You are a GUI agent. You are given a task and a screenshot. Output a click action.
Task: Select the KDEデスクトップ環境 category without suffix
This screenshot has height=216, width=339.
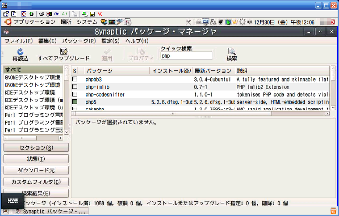coord(33,92)
